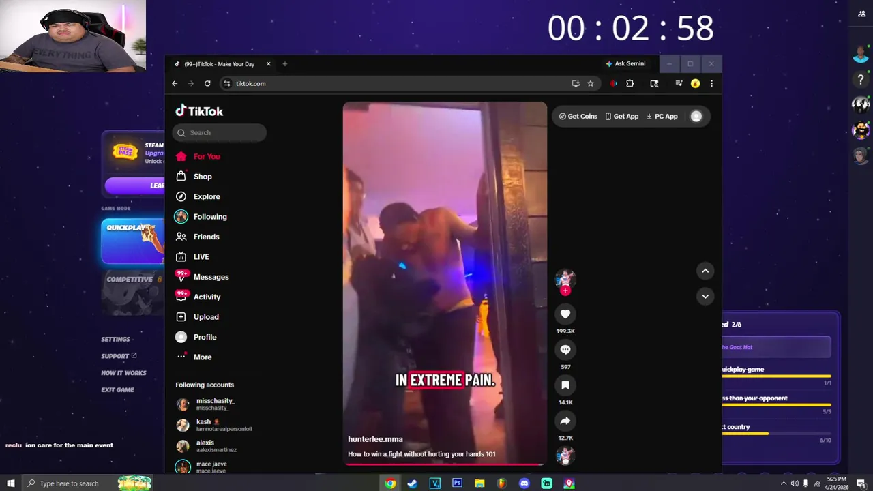Click the TikTok search field

(220, 132)
